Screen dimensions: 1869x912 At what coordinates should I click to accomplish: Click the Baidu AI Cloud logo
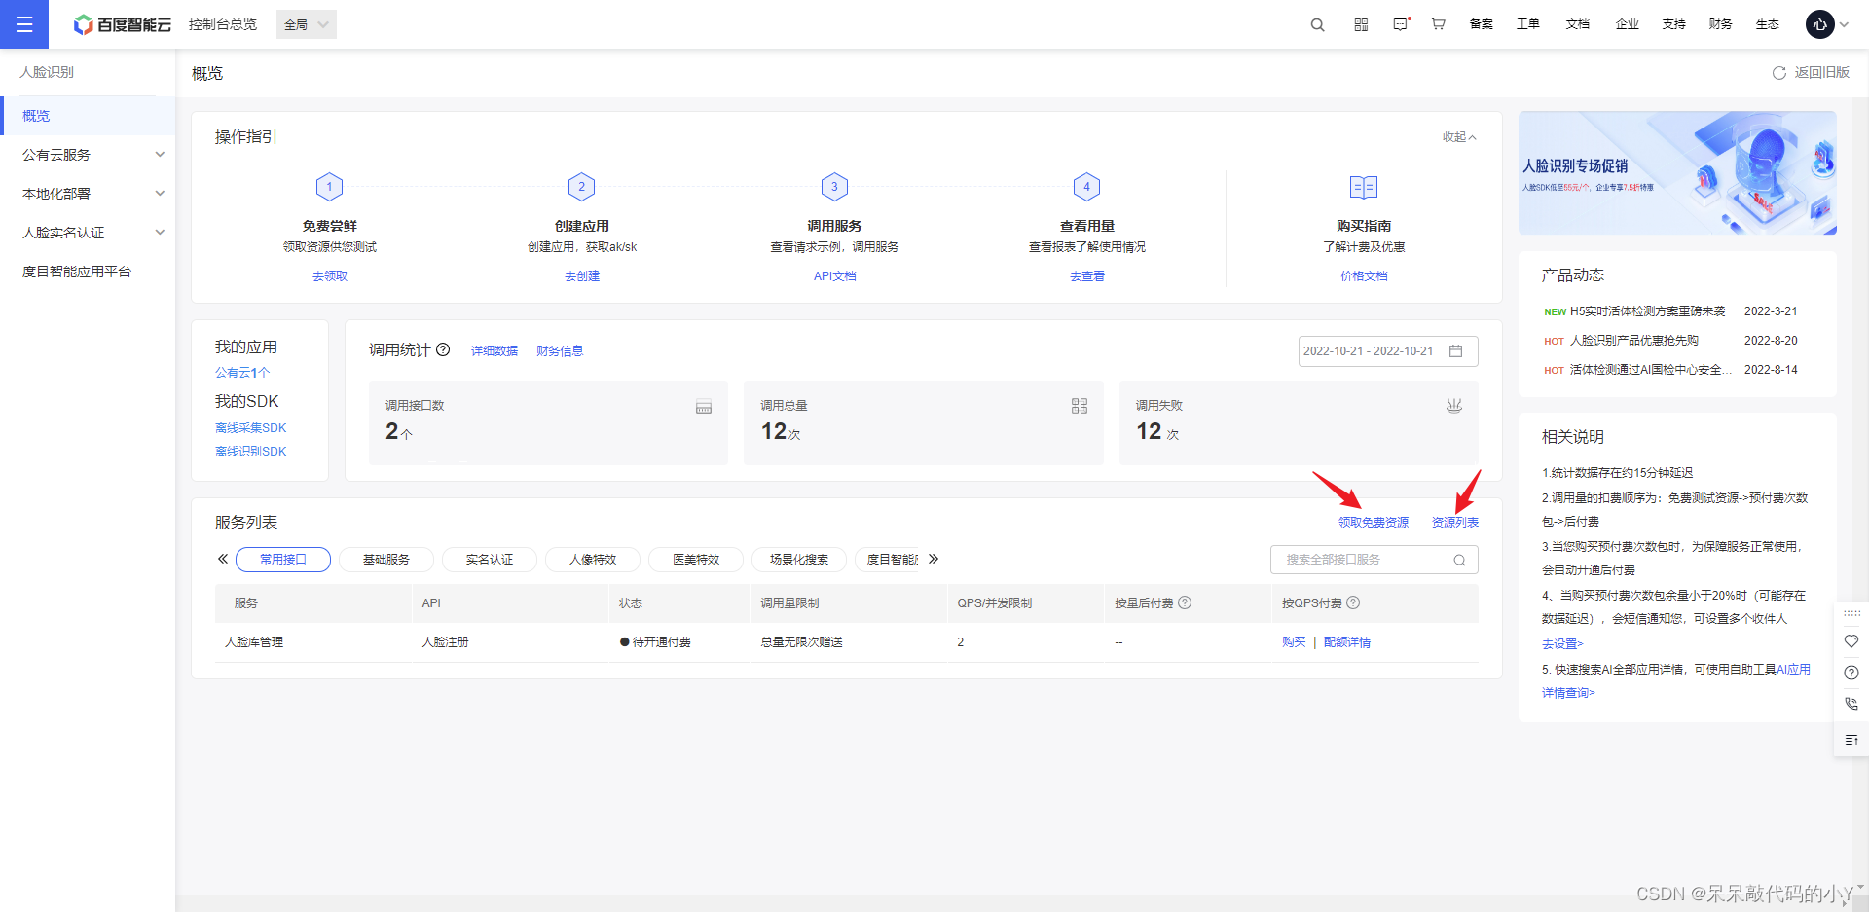click(123, 24)
